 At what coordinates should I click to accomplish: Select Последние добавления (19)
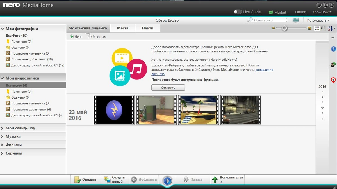coord(29,59)
